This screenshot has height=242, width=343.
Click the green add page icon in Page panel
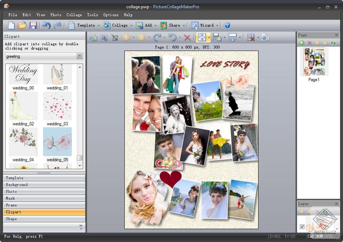coord(302,42)
